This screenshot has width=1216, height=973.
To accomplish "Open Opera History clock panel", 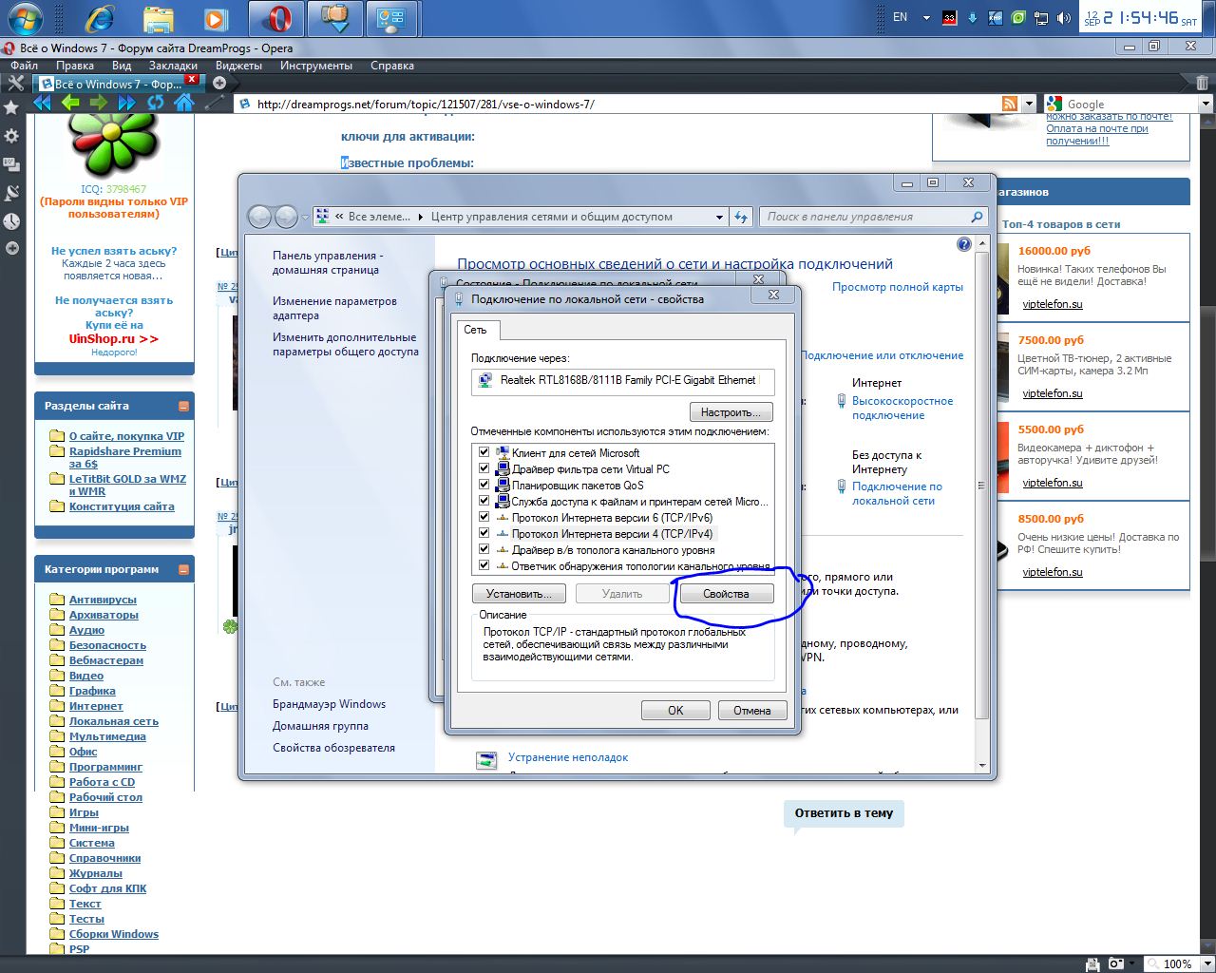I will tap(11, 221).
